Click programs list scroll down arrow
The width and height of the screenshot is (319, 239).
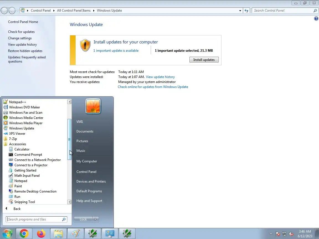tap(70, 202)
